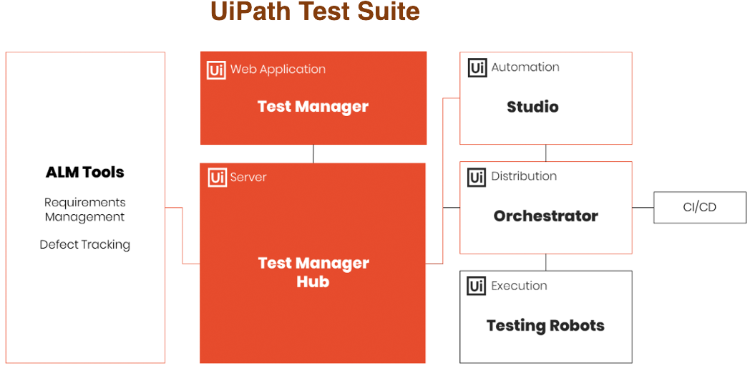Select the Testing Robots title
Image resolution: width=750 pixels, height=369 pixels.
click(x=546, y=326)
